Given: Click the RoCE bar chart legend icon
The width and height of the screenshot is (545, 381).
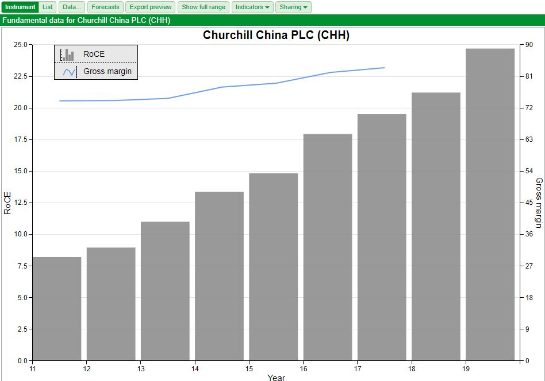Looking at the screenshot, I should point(67,55).
